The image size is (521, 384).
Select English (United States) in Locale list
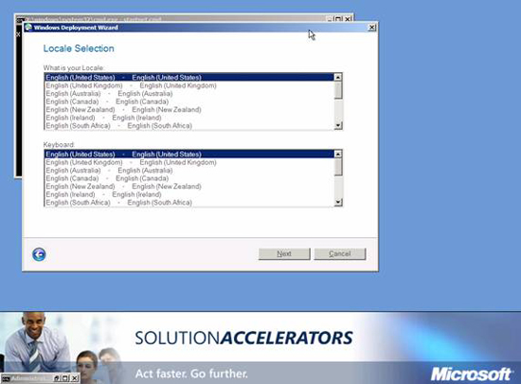[x=189, y=77]
